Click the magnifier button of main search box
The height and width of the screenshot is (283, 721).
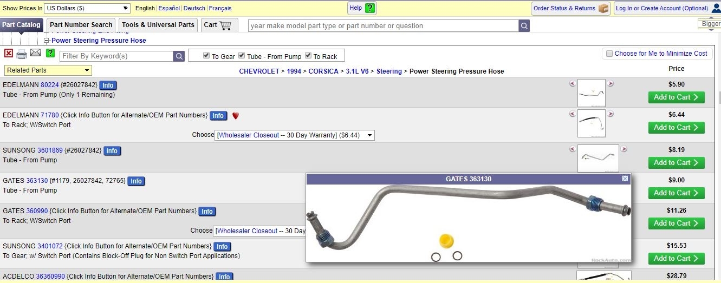tap(524, 26)
